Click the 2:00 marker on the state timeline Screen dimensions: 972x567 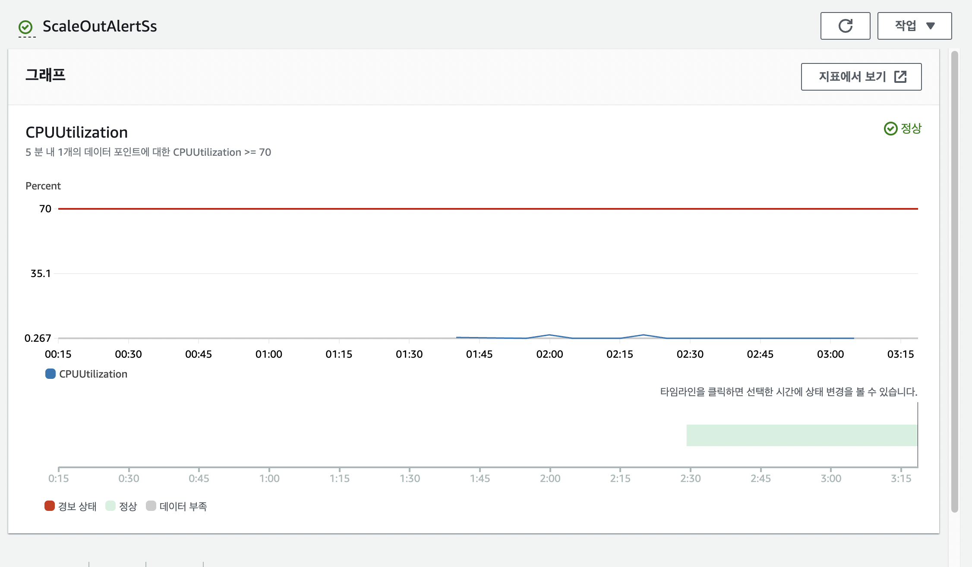pos(550,478)
